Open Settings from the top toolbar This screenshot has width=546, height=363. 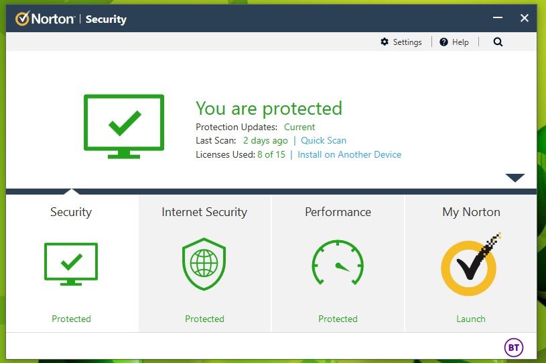401,42
